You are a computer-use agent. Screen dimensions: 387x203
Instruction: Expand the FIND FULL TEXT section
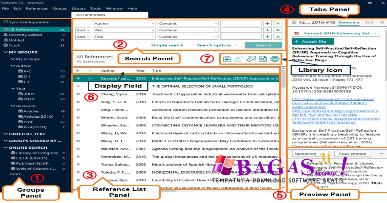(5, 134)
